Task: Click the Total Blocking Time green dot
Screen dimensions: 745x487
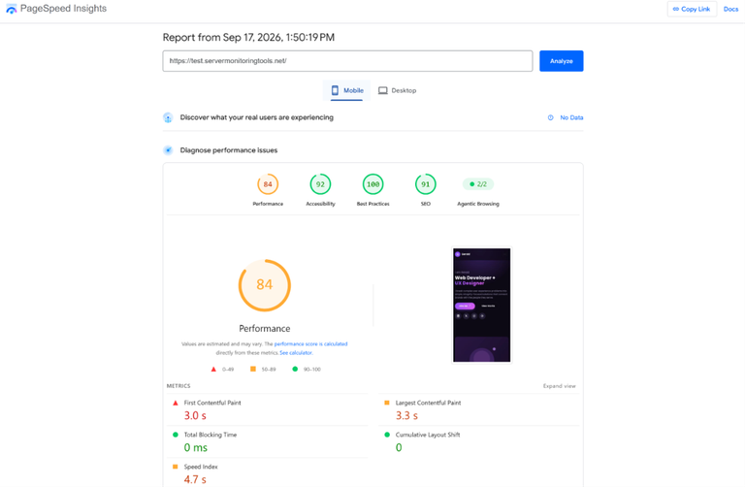Action: coord(176,435)
